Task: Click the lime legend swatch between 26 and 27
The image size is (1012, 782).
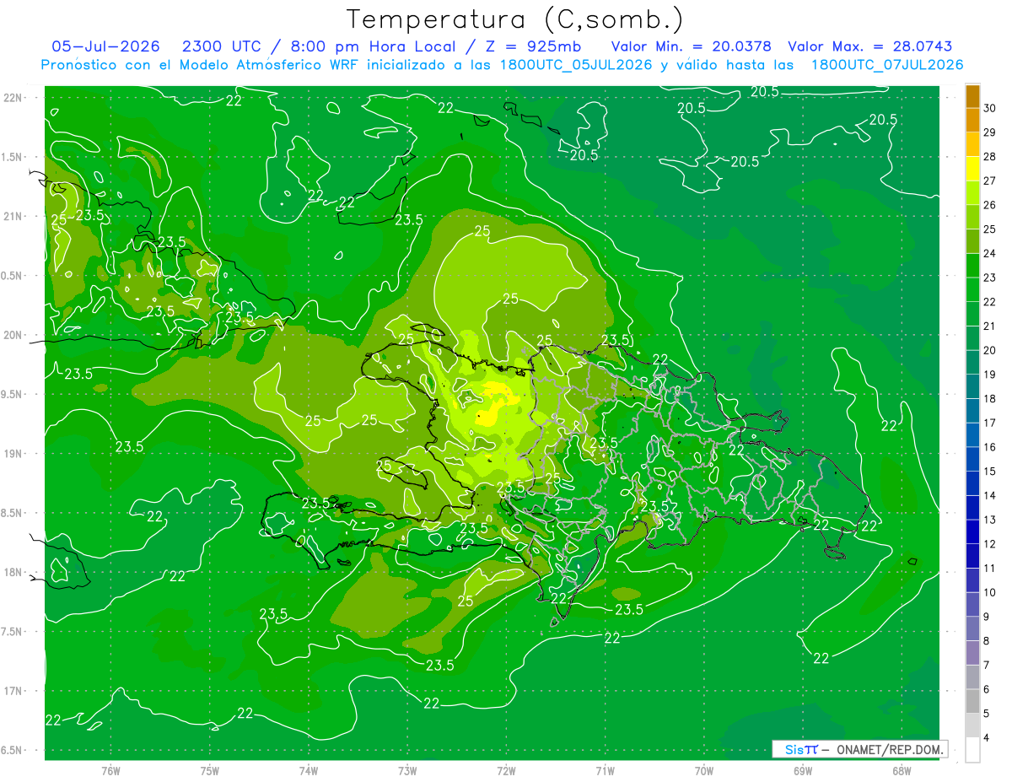Action: [x=972, y=193]
